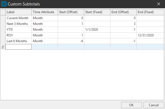This screenshot has height=109, width=165.
Task: Click Time Attribute cell of YTD row
Action: coord(45,30)
